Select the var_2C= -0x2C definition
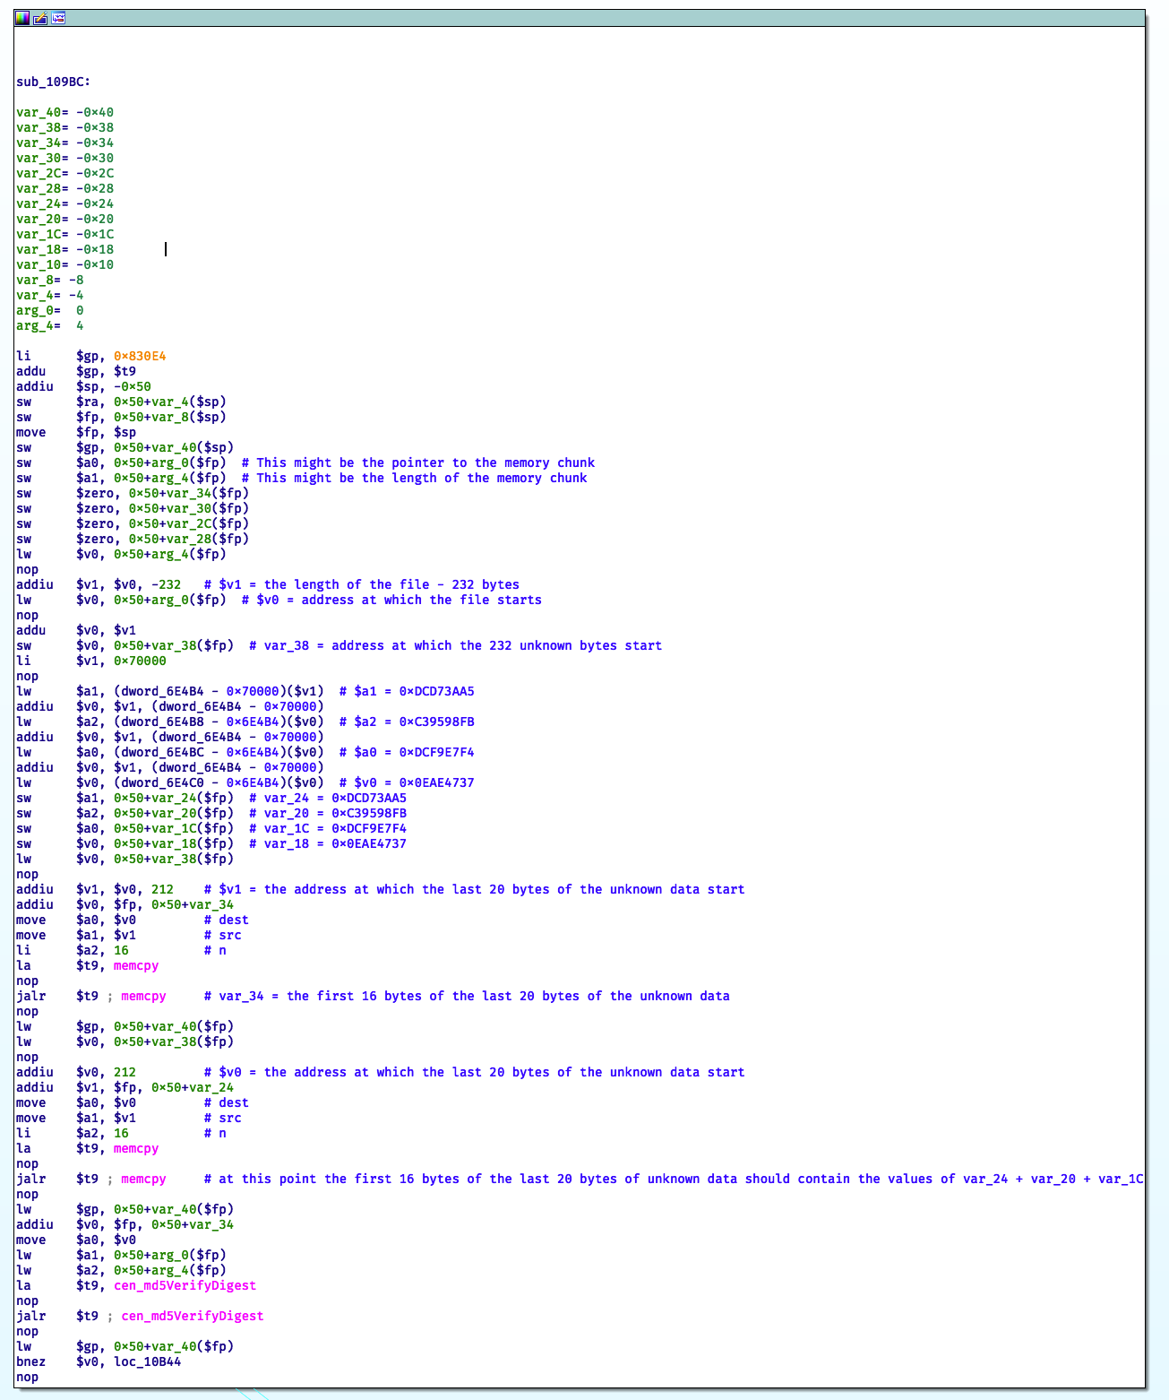This screenshot has height=1400, width=1169. pyautogui.click(x=64, y=173)
